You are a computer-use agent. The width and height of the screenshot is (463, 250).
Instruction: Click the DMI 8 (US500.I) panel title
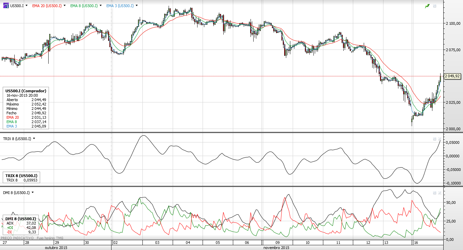(x=16, y=193)
